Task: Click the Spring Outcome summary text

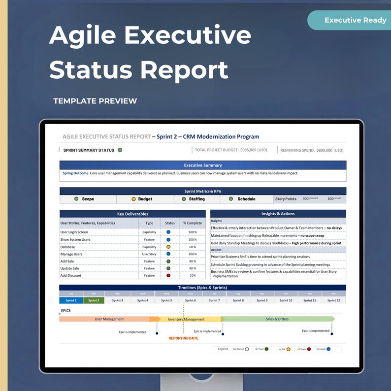Action: tap(180, 173)
